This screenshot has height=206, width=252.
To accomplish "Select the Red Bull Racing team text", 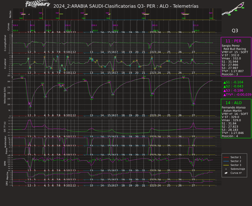I will [x=235, y=49].
